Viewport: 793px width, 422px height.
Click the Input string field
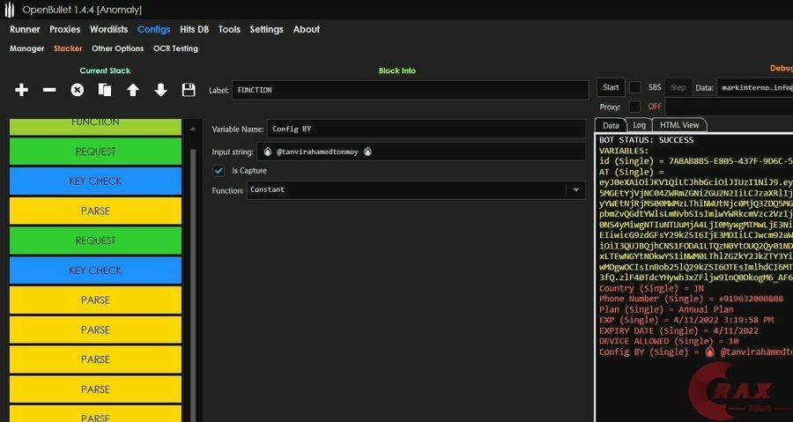pos(421,152)
